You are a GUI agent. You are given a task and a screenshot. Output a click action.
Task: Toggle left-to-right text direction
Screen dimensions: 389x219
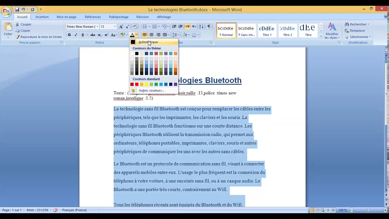coord(187,26)
